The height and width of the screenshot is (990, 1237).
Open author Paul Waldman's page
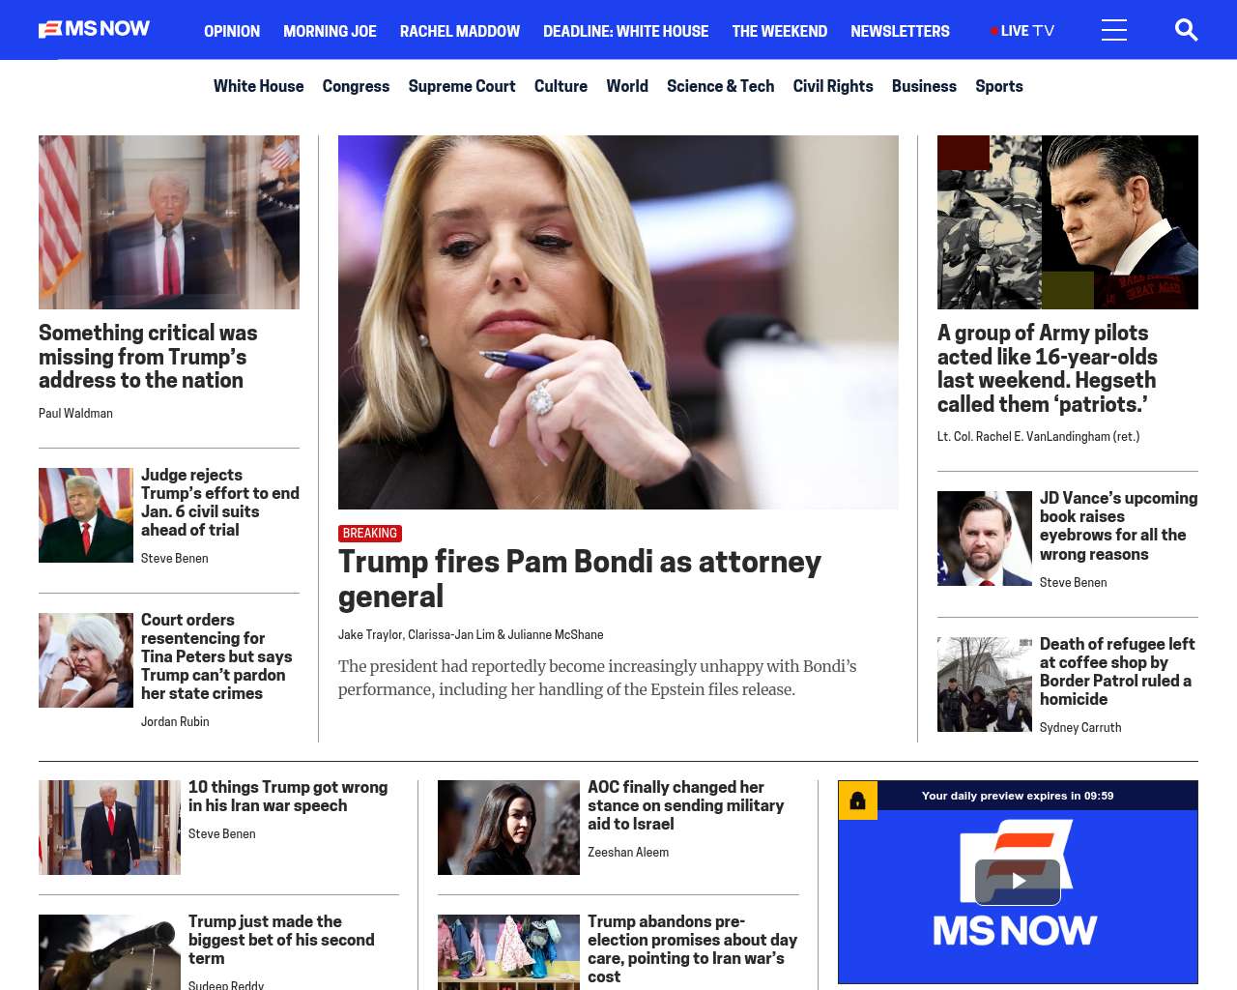pos(75,413)
